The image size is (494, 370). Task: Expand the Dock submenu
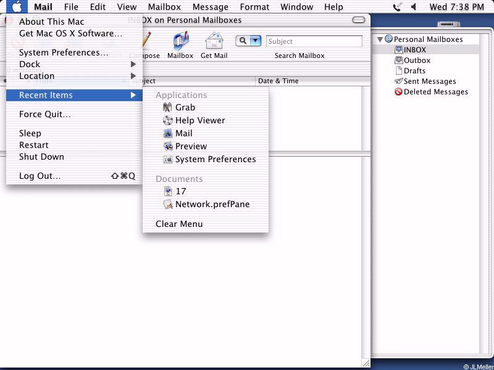(x=75, y=64)
